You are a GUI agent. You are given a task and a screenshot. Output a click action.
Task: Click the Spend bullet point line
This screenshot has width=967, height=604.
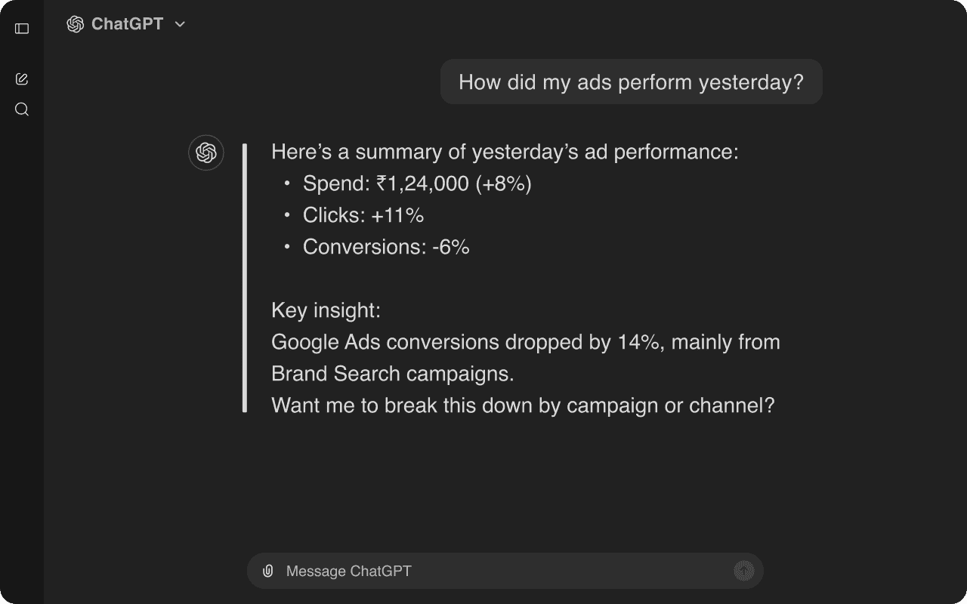[416, 183]
